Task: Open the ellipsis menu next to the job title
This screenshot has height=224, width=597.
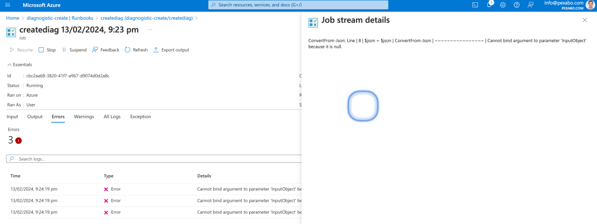Action: 149,30
